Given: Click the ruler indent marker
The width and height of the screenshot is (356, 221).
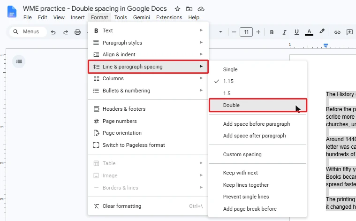Looking at the screenshot, I should pos(326,46).
